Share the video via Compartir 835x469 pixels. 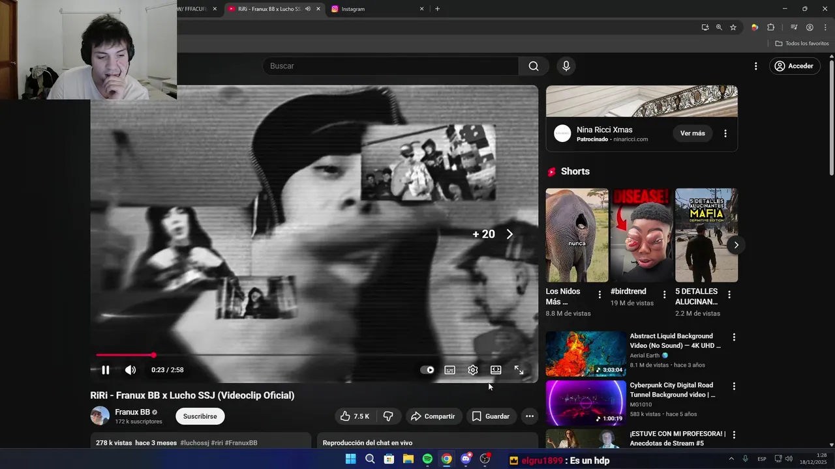point(433,416)
